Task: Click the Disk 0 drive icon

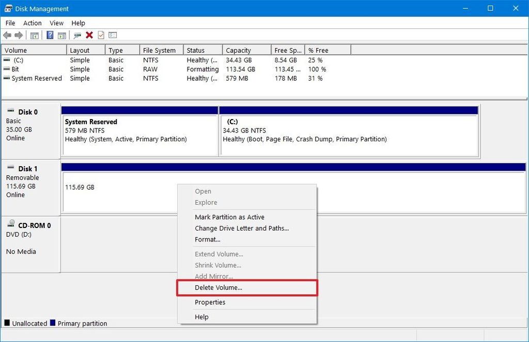Action: pos(11,111)
